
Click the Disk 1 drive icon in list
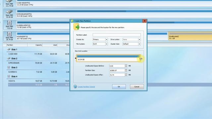pos(9,49)
